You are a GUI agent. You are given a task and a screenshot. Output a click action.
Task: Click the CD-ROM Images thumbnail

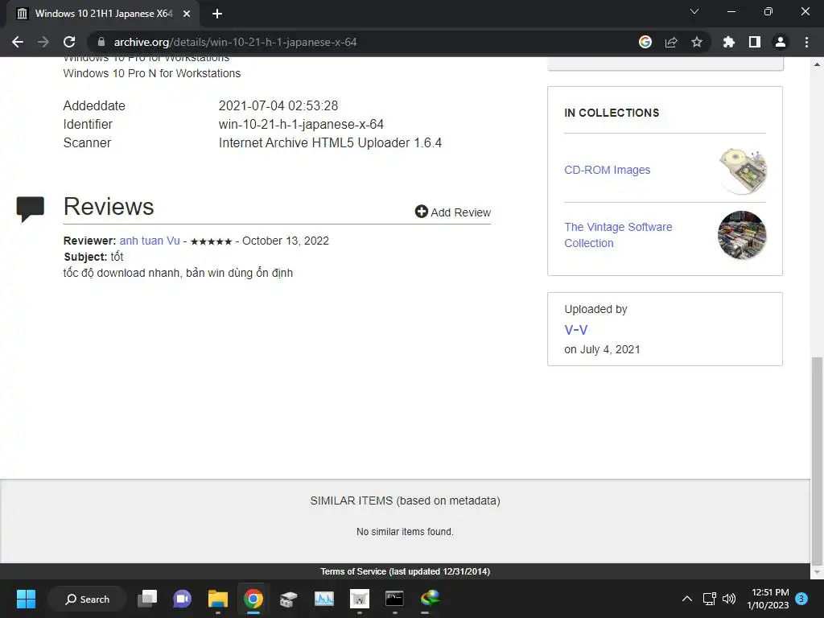(x=743, y=171)
